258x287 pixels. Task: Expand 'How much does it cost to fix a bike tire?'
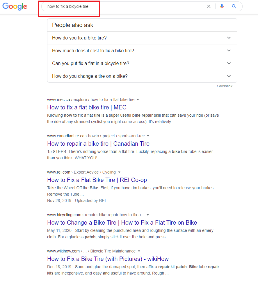point(142,51)
